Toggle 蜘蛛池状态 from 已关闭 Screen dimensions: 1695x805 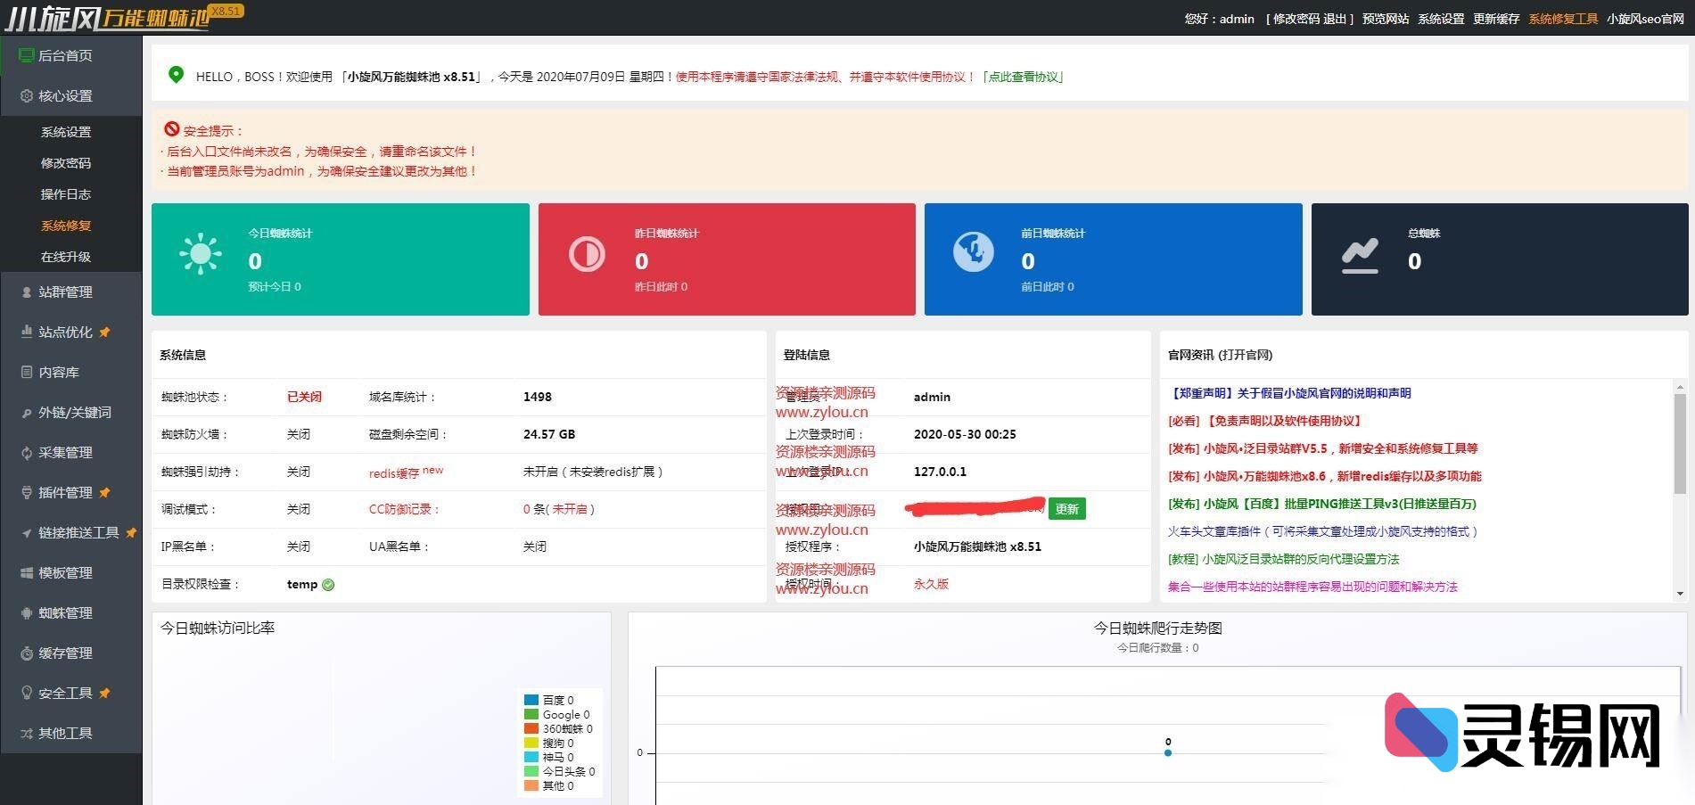304,397
